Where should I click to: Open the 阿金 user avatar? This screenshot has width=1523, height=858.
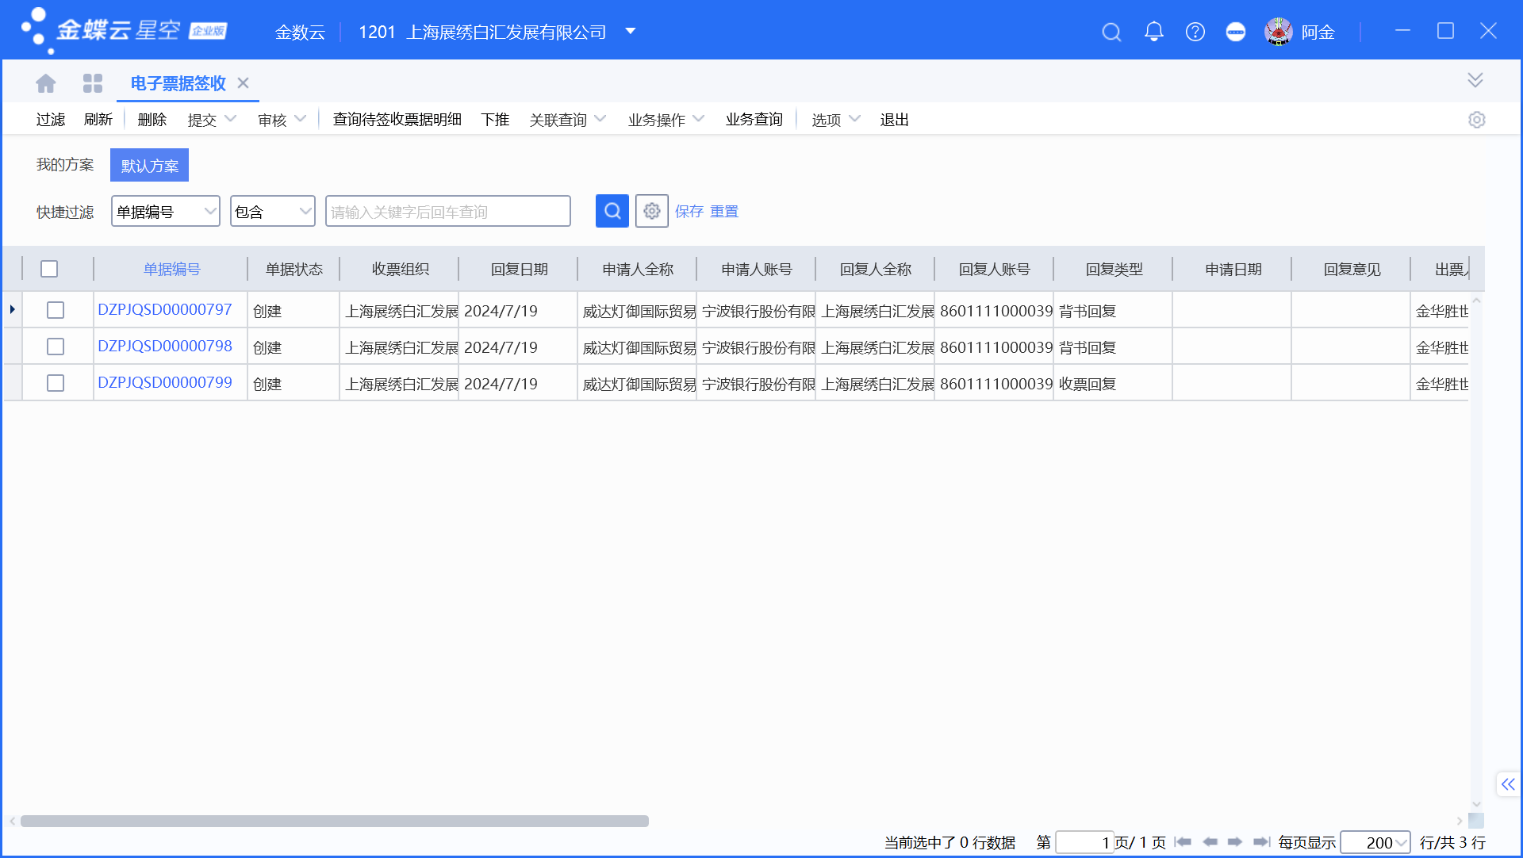tap(1279, 32)
